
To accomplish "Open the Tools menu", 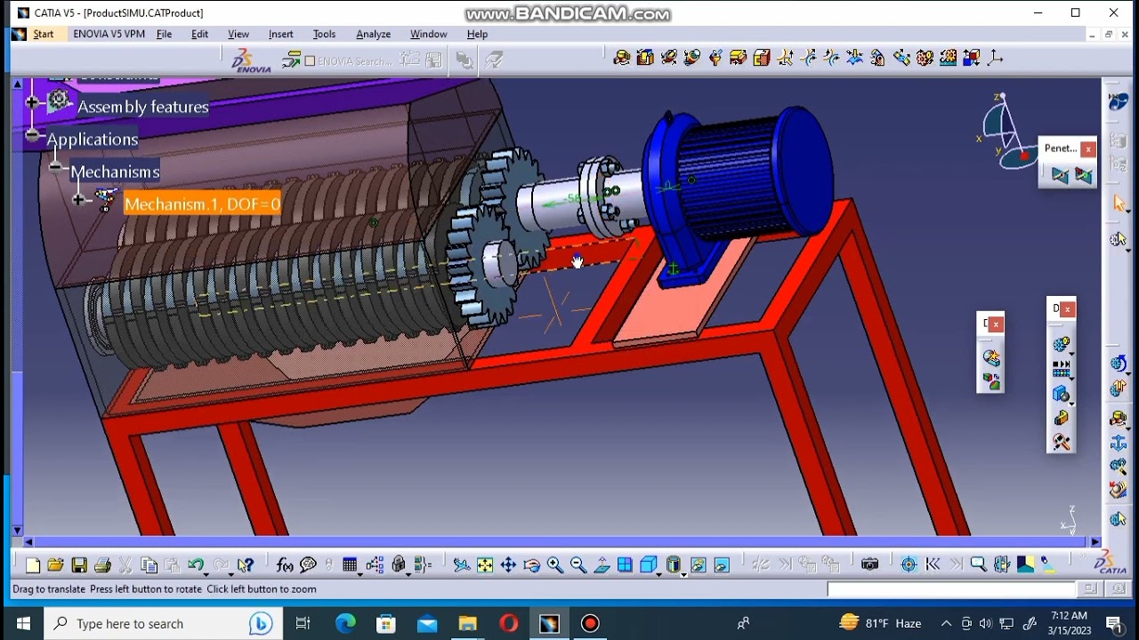I will click(324, 35).
